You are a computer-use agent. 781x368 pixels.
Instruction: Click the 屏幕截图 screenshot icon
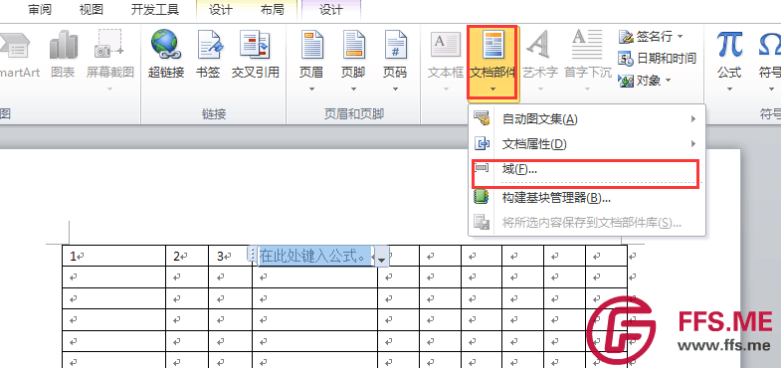109,44
